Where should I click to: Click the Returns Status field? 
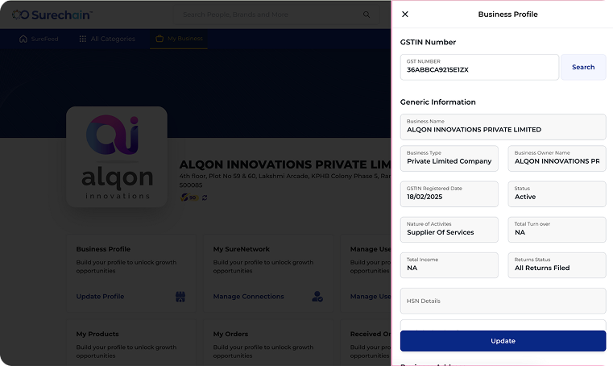(557, 265)
